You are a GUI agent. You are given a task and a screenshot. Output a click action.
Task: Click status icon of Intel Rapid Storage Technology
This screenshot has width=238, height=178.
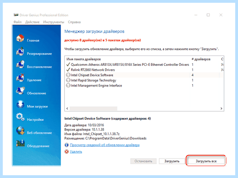click(68, 80)
